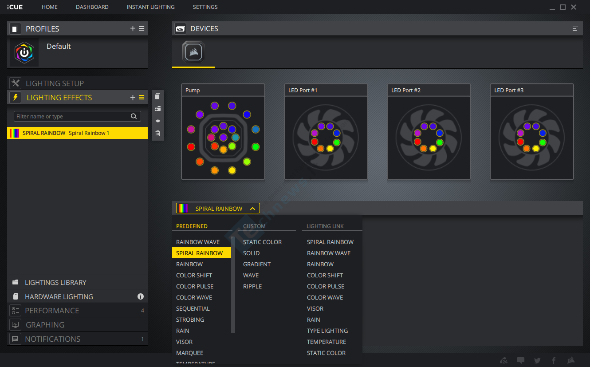Select the LED Port #2 fan
This screenshot has width=590, height=367.
(x=429, y=132)
